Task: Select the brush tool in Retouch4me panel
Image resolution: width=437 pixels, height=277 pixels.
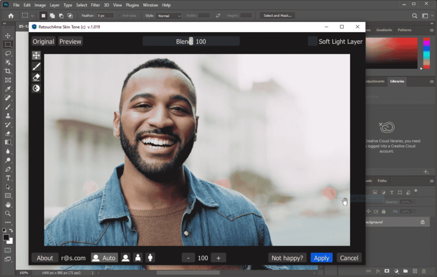Action: click(36, 66)
